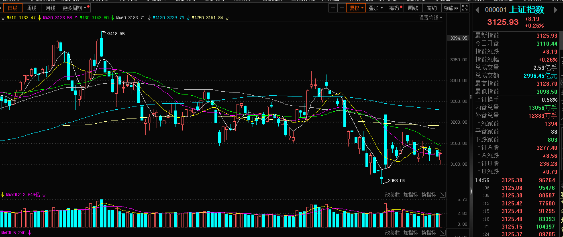Click MA250:3191.84 indicator label
563x237 pixels.
(207, 18)
